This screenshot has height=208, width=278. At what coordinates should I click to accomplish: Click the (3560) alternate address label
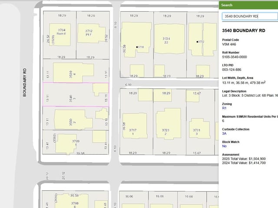point(54,138)
